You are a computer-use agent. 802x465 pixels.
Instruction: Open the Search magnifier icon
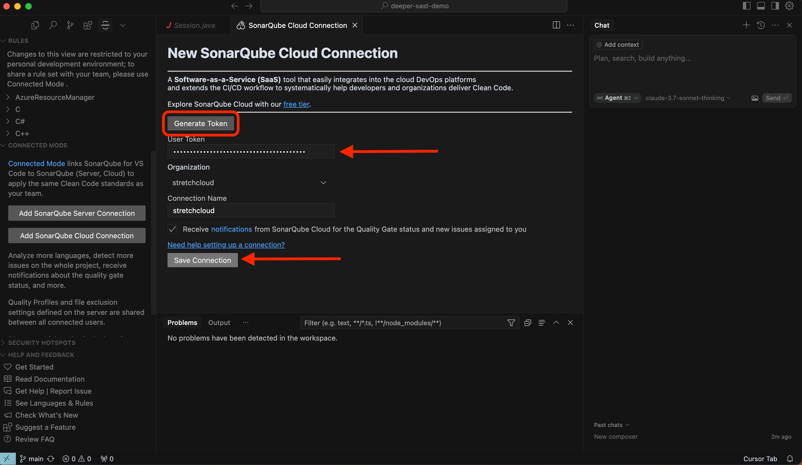pyautogui.click(x=53, y=25)
